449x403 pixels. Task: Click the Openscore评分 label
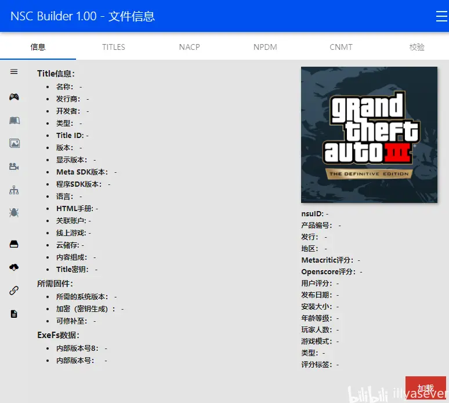coord(328,271)
